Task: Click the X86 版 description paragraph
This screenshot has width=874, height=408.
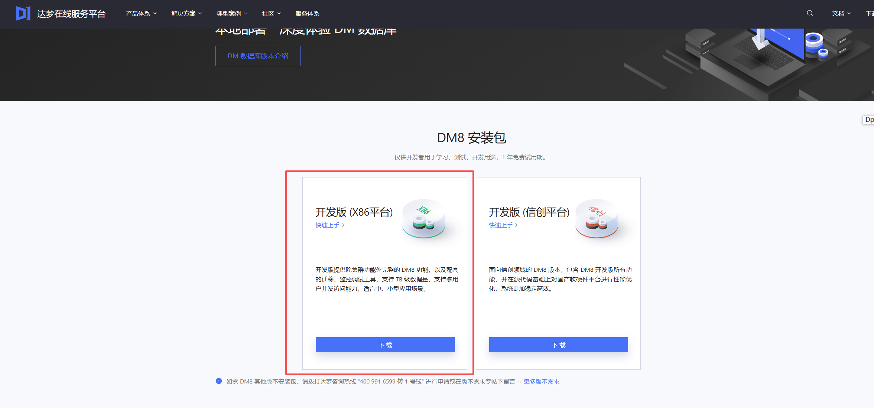Action: (387, 279)
